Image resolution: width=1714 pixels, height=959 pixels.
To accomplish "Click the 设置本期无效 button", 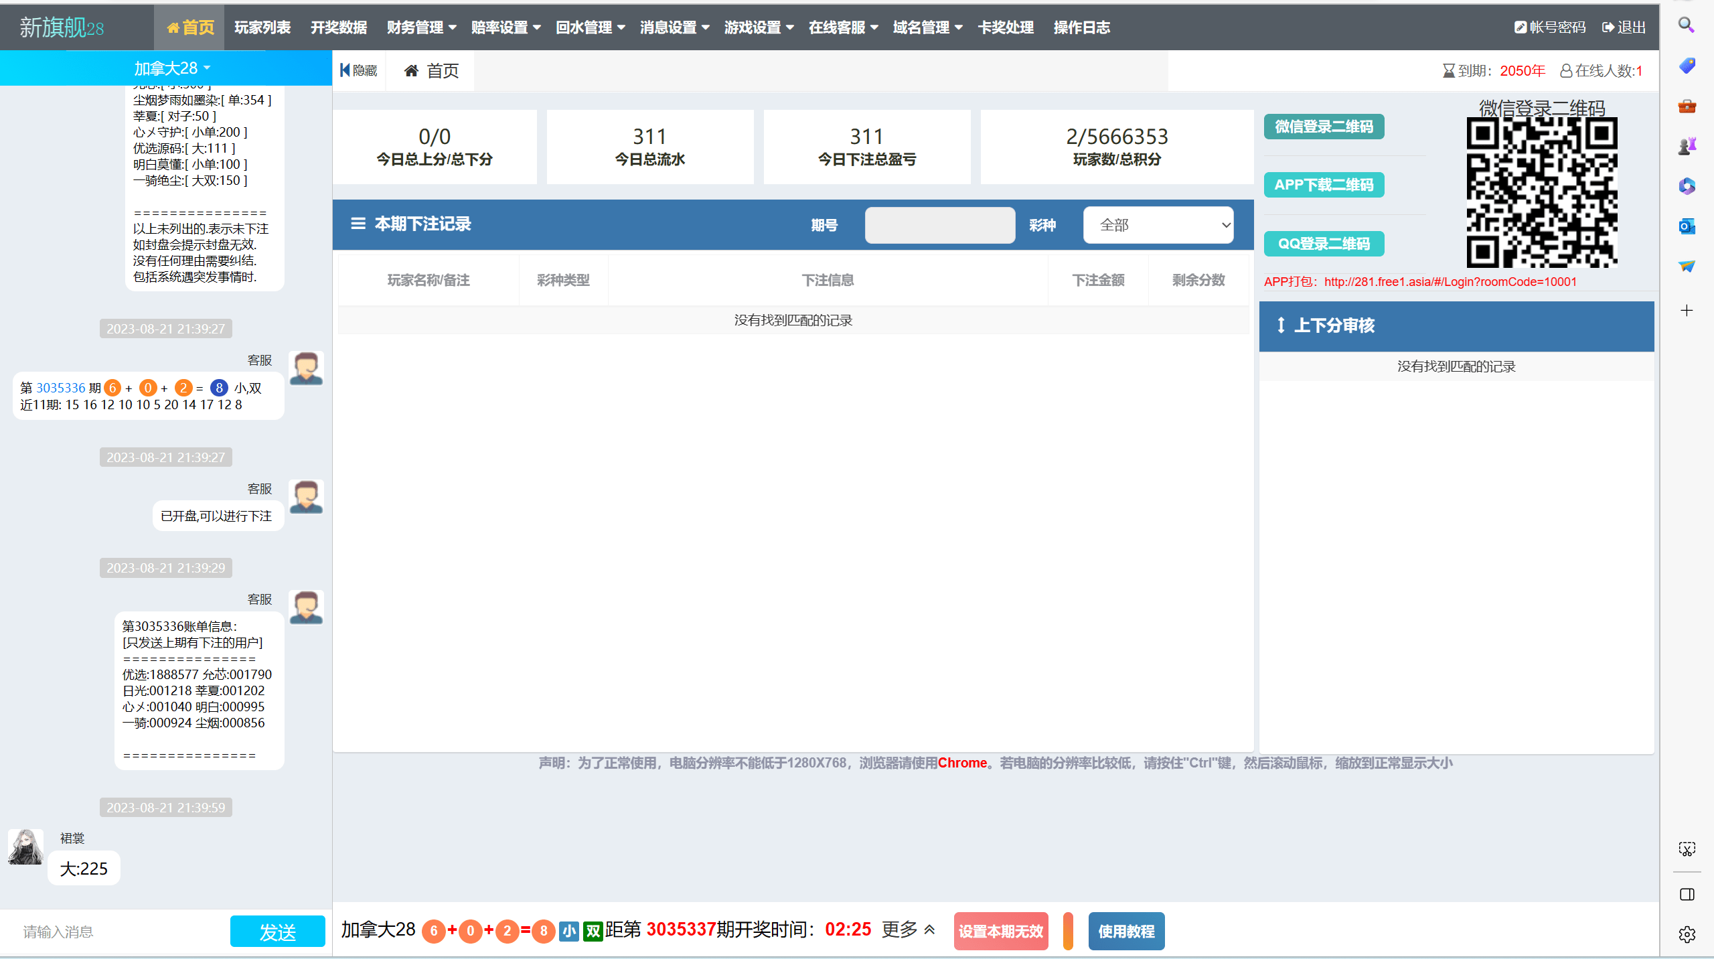I will click(1001, 932).
